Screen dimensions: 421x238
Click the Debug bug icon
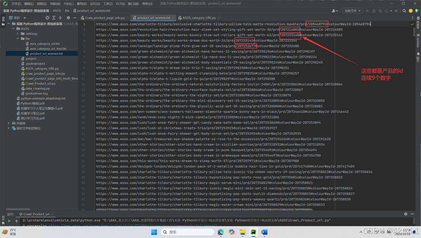click(x=374, y=11)
